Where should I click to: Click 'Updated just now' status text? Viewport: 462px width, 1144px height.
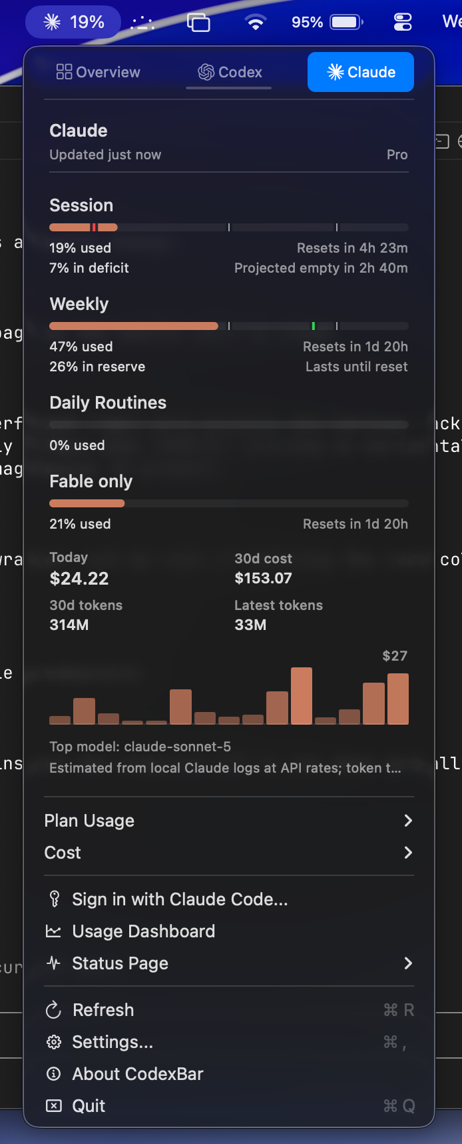(105, 155)
